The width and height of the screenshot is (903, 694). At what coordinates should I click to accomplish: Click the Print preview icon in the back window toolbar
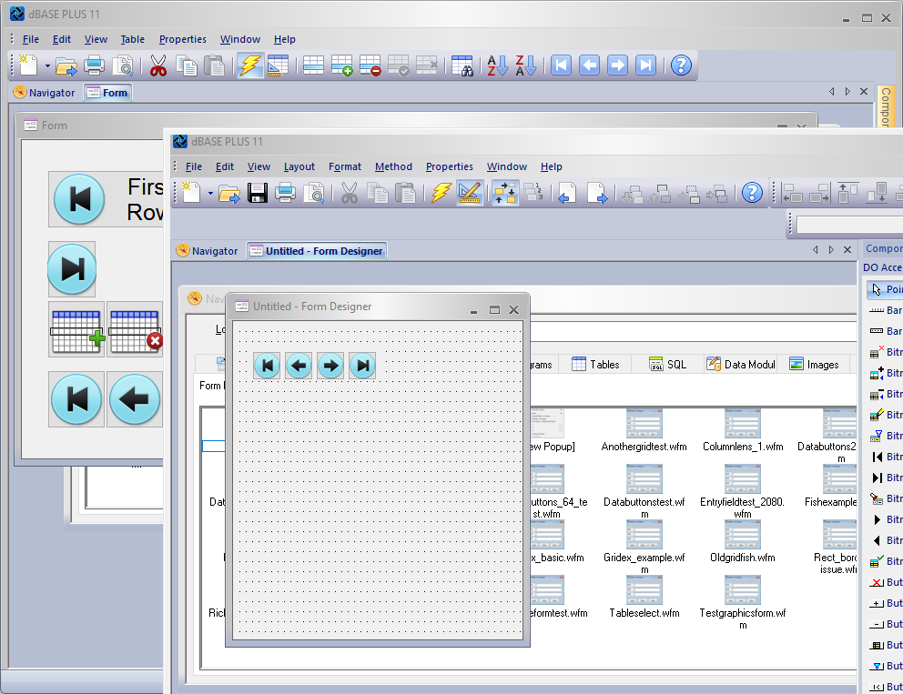click(123, 65)
